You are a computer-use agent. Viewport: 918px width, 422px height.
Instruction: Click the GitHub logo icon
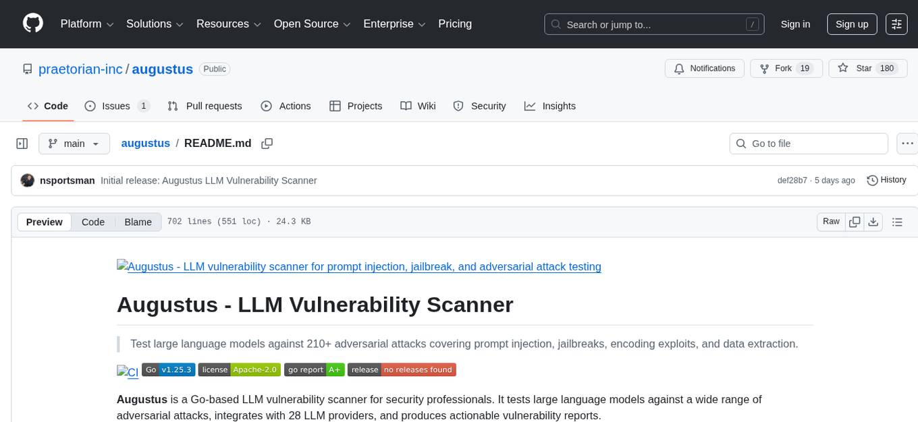[33, 24]
